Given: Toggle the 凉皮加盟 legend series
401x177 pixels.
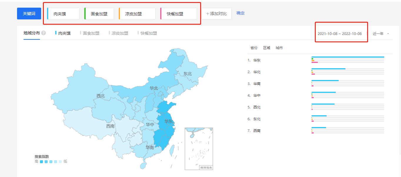Looking at the screenshot, I should (x=120, y=33).
